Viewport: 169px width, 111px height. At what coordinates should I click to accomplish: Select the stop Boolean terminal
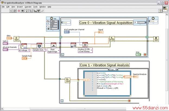138,55
